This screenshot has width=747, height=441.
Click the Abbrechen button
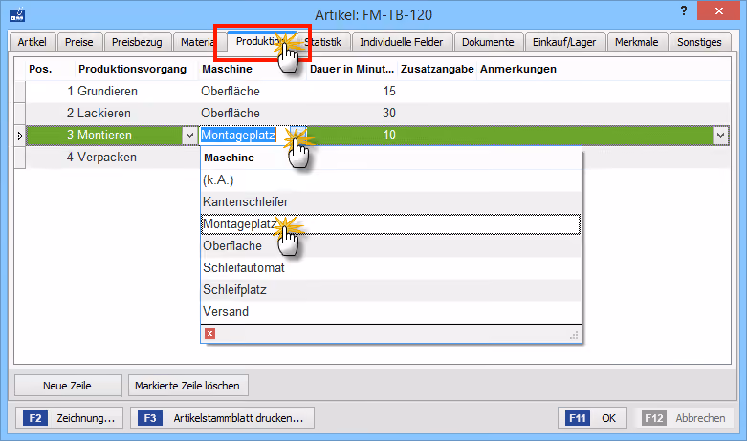[685, 418]
